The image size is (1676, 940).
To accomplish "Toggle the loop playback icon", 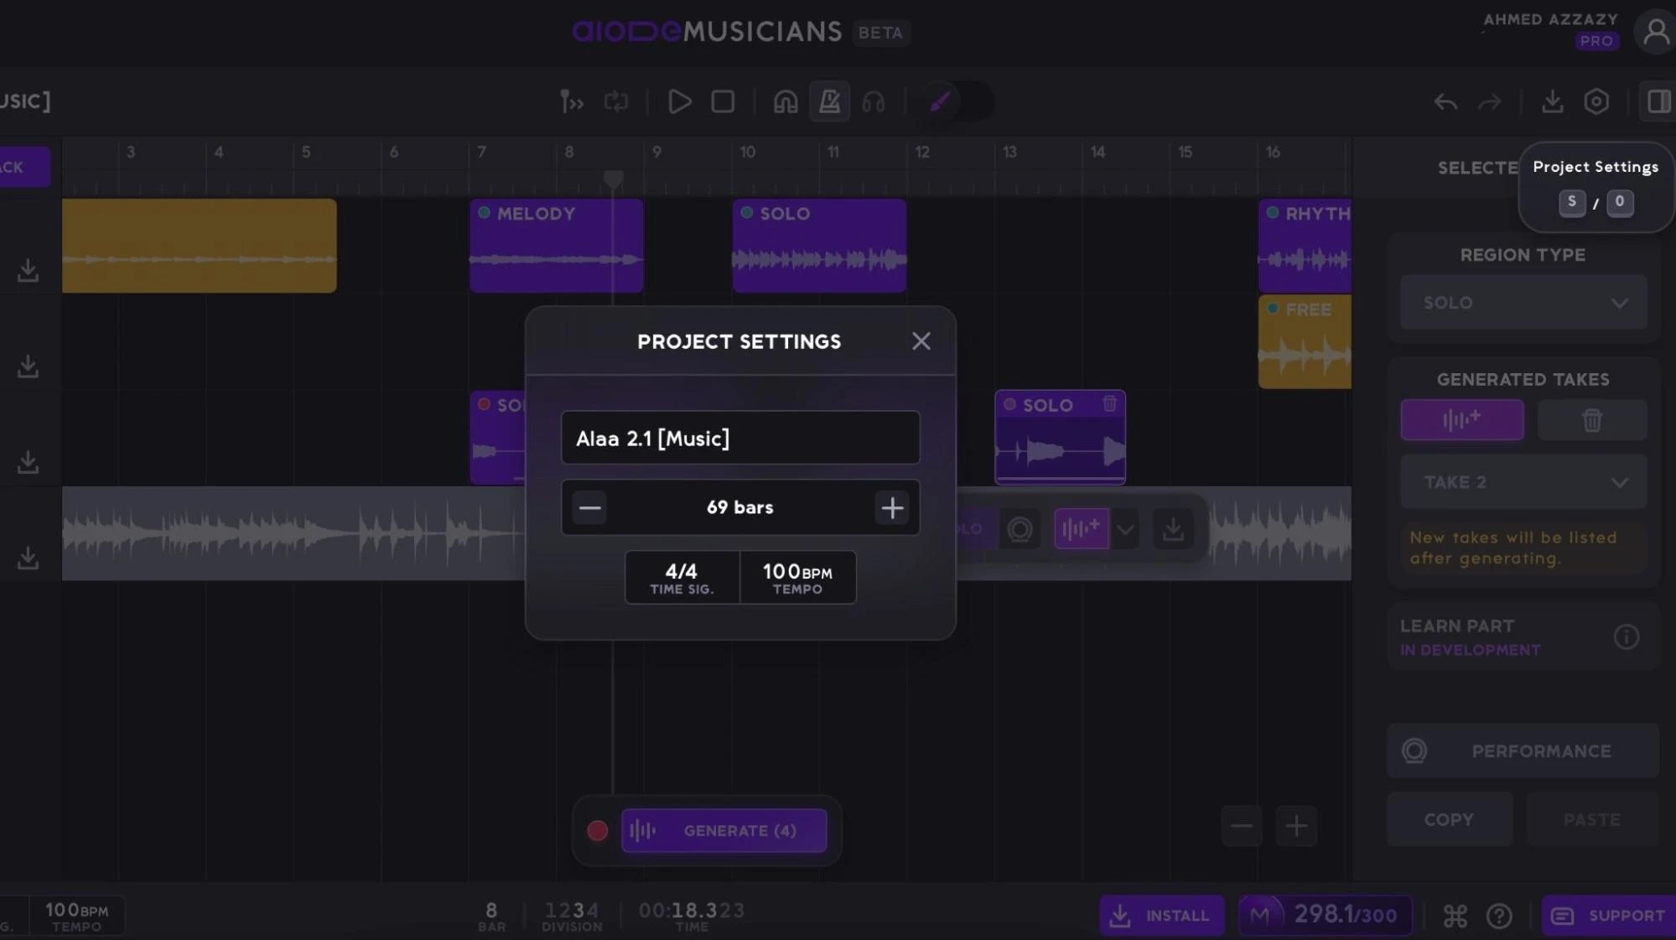I will pos(616,101).
